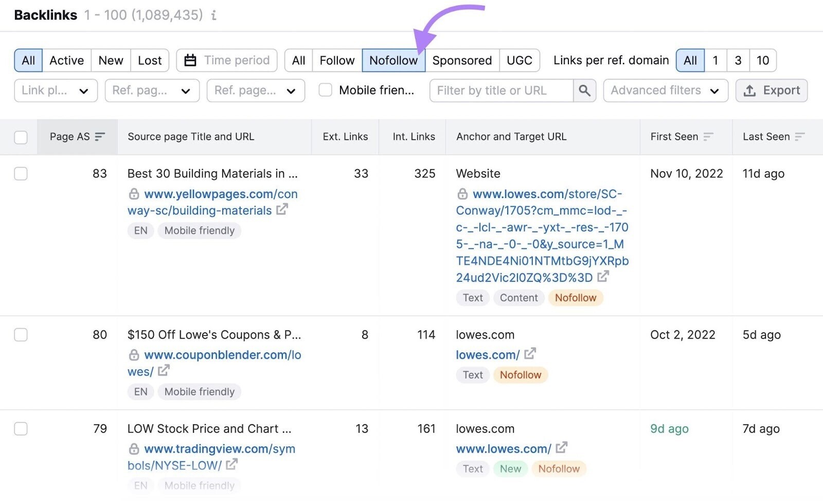Click the Ext. Links column header
Viewport: 823px width, 501px height.
345,137
